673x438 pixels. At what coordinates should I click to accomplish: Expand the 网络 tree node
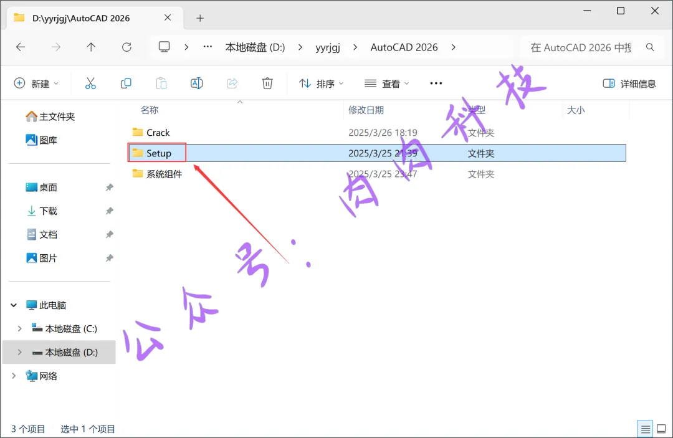(x=14, y=376)
